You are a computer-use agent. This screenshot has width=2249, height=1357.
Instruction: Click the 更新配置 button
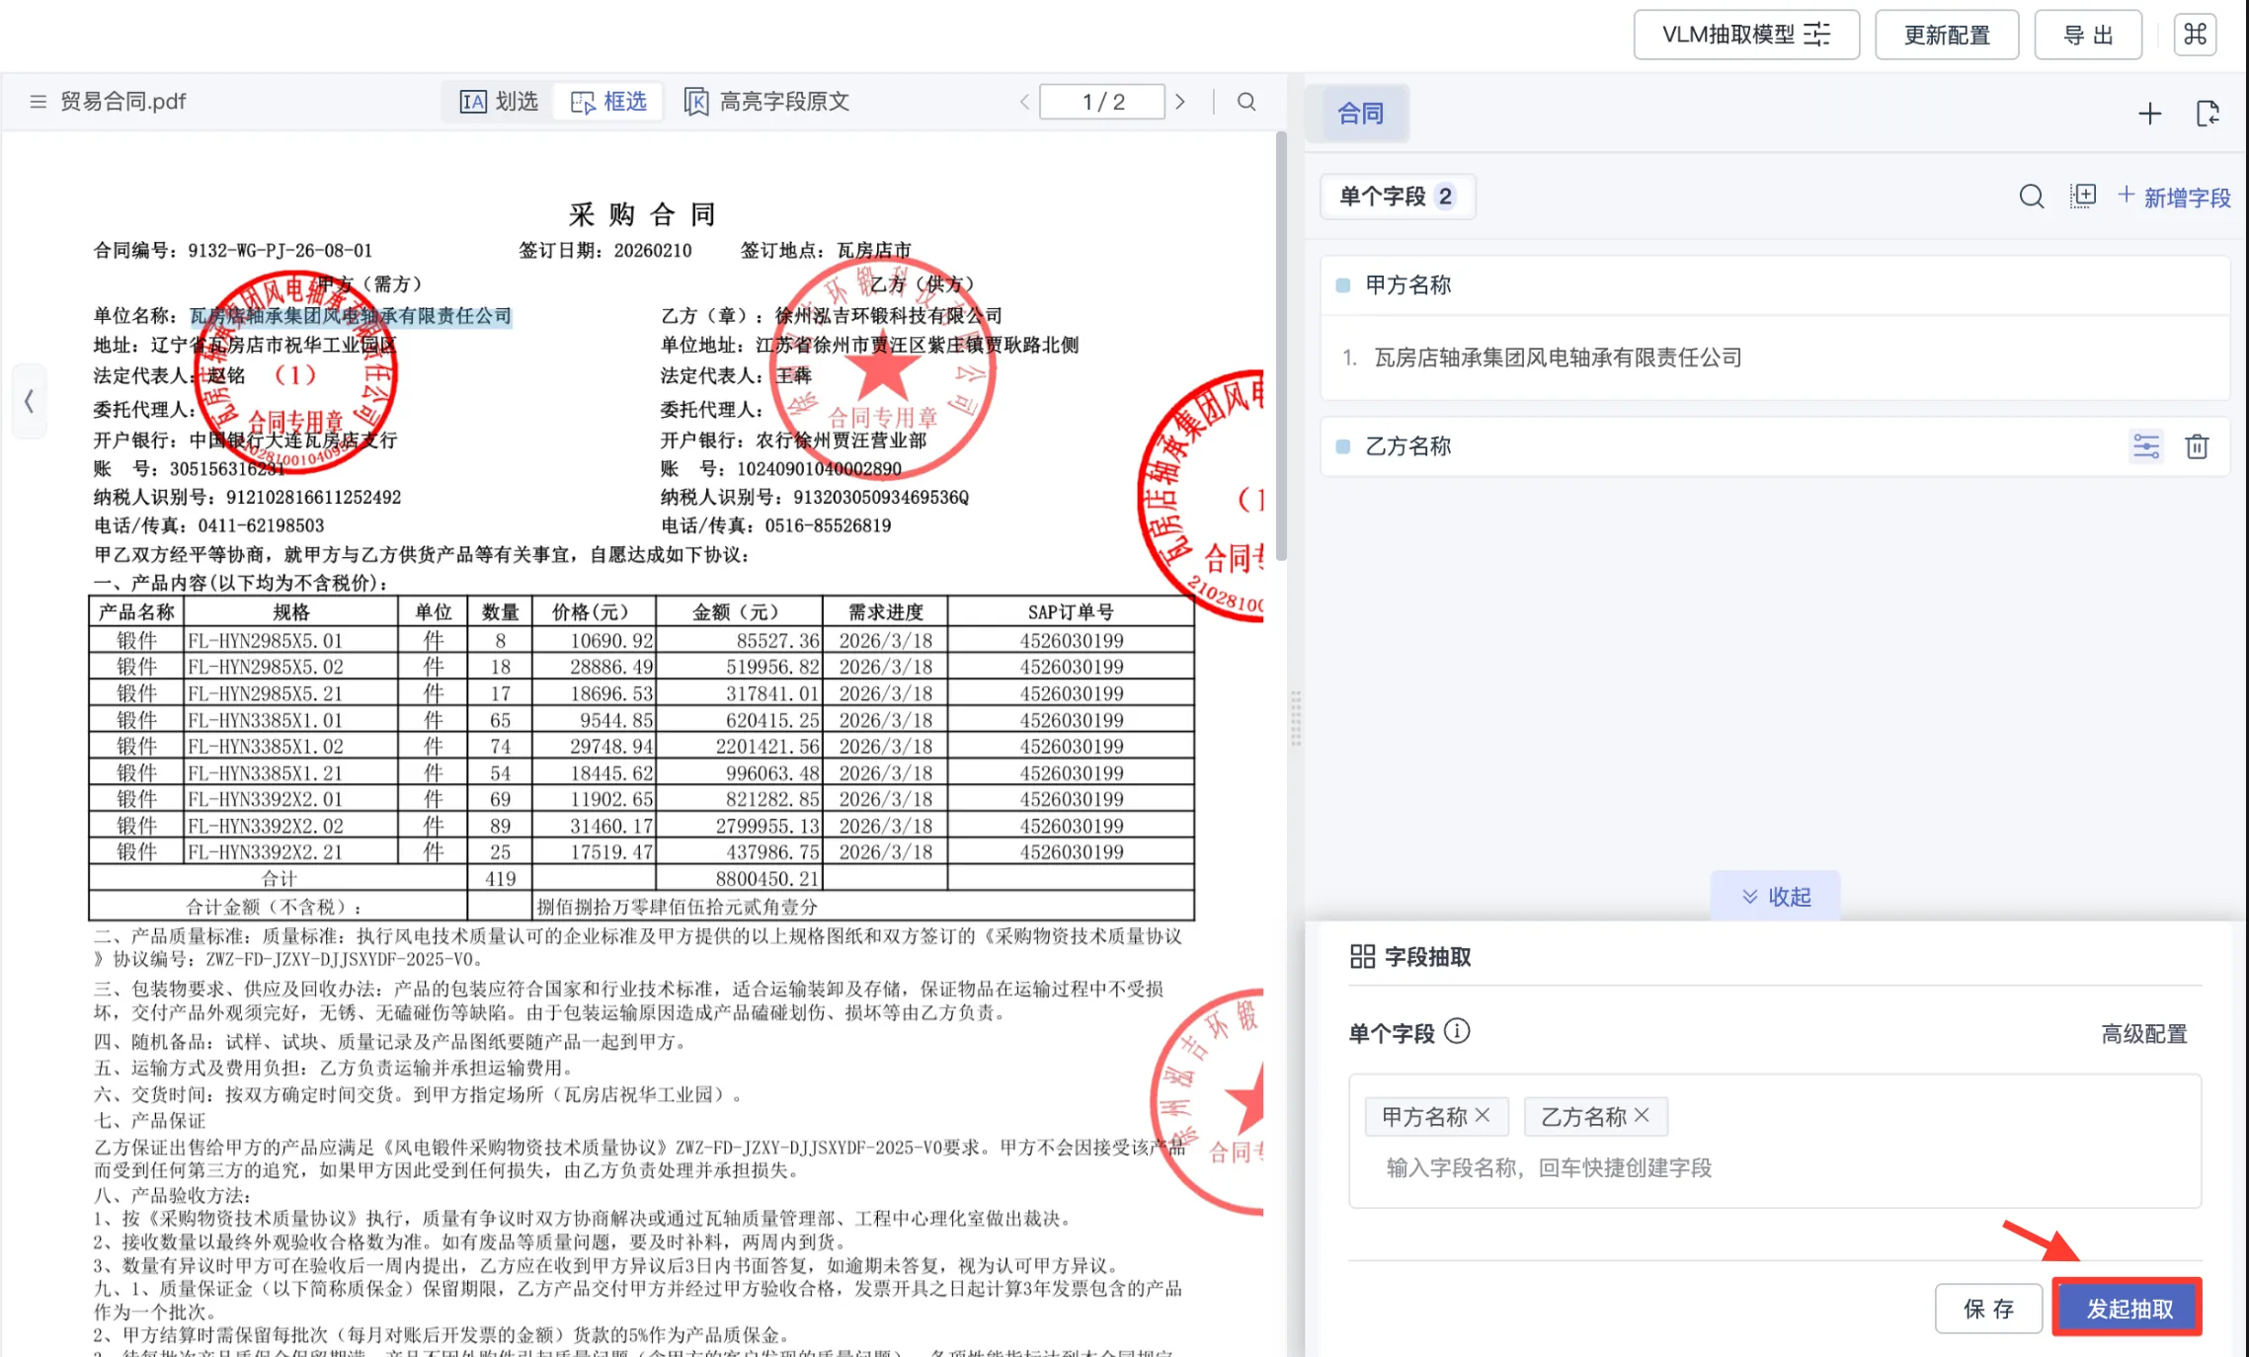point(1946,36)
